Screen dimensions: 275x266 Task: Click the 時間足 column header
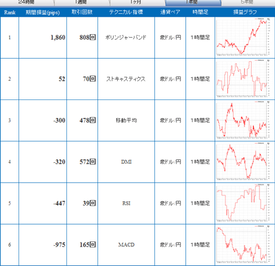200,12
